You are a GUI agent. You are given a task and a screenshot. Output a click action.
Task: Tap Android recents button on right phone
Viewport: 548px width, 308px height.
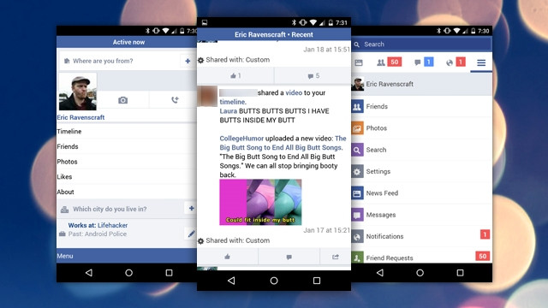tap(460, 273)
